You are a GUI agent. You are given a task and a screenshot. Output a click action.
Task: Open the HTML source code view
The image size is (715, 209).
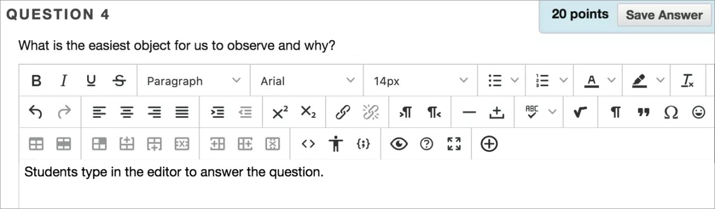click(x=308, y=144)
